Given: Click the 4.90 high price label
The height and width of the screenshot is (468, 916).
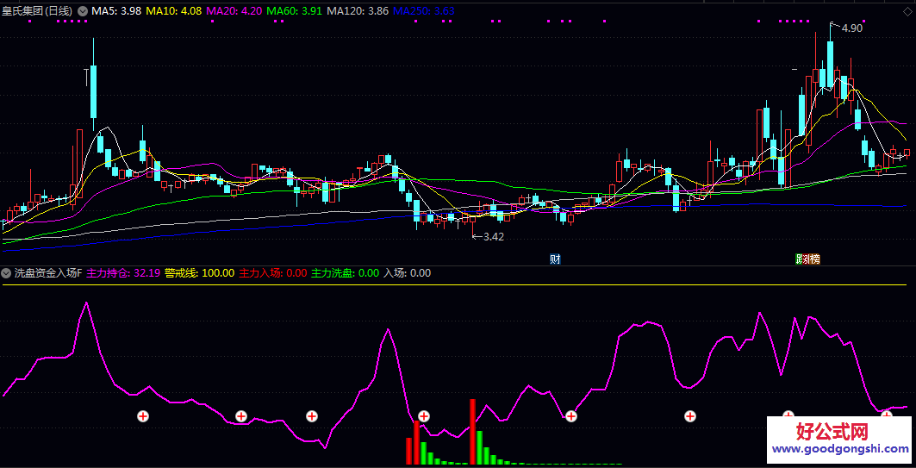Looking at the screenshot, I should point(851,28).
